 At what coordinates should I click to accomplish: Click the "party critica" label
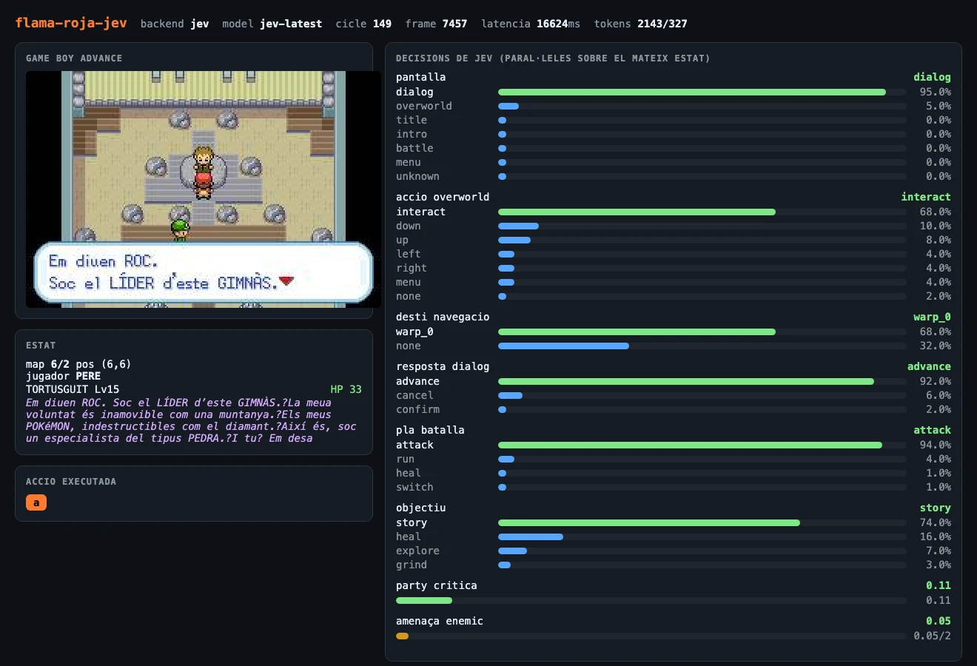click(x=437, y=585)
